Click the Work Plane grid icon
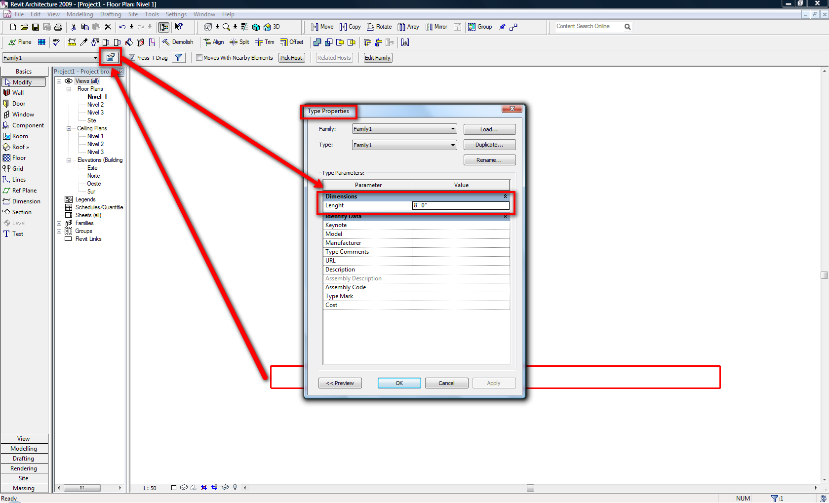 tap(42, 42)
